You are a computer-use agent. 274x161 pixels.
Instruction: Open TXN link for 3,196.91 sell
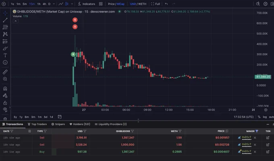[268, 138]
